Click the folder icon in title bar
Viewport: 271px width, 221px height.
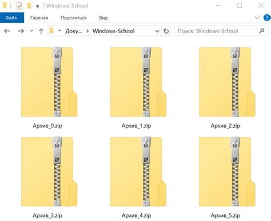[5, 6]
